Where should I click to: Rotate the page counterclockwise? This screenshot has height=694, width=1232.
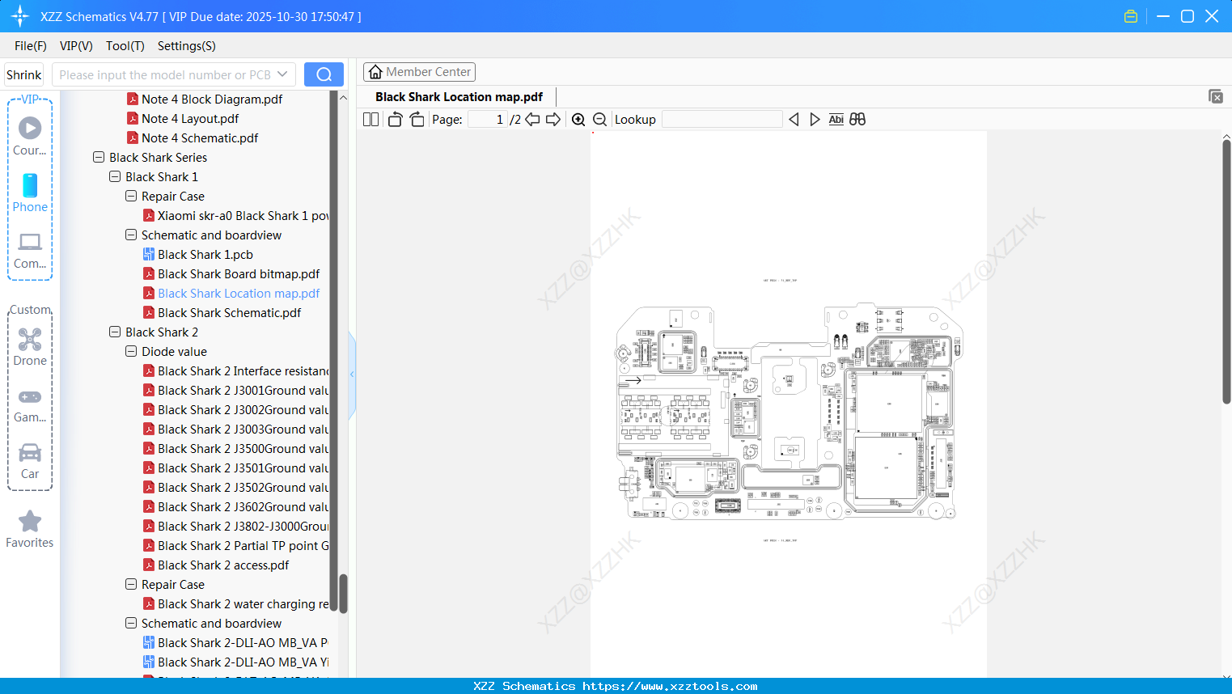pyautogui.click(x=395, y=120)
